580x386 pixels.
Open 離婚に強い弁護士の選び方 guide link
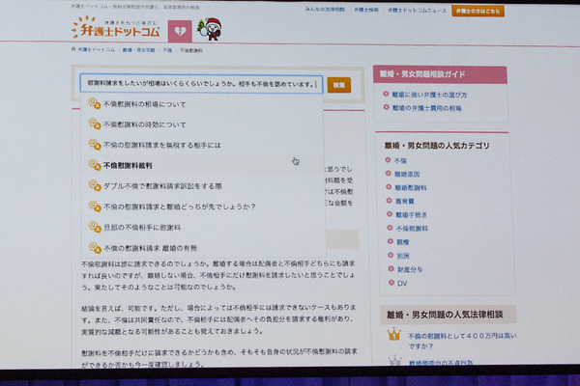433,95
